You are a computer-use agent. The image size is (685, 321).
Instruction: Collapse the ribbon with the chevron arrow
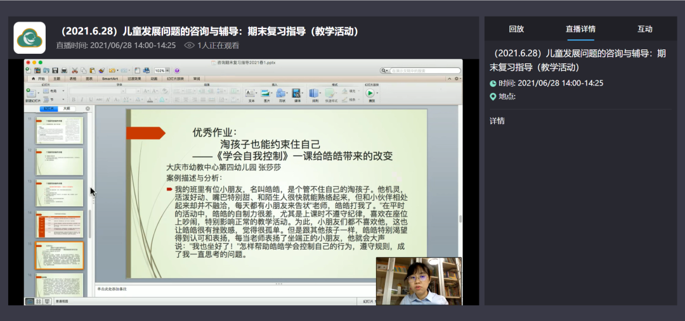(x=450, y=79)
